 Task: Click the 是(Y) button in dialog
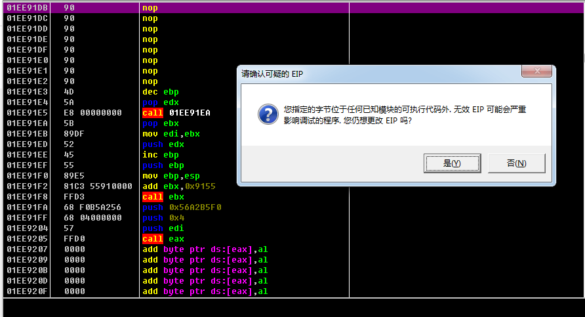coord(452,163)
